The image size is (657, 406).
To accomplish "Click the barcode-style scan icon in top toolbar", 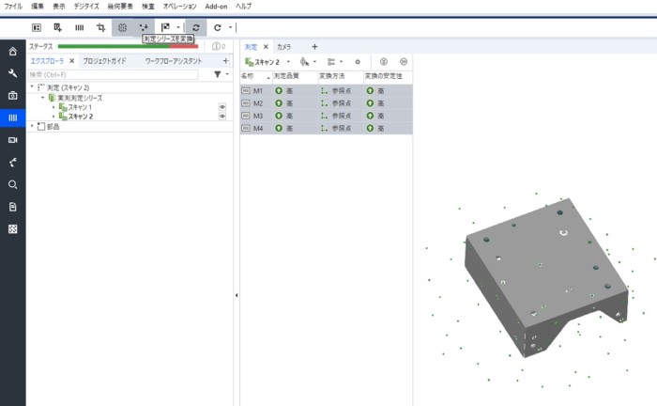I will (79, 27).
